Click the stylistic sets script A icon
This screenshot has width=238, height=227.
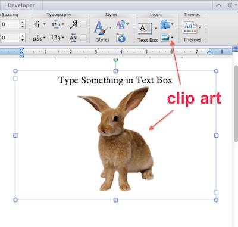click(74, 24)
